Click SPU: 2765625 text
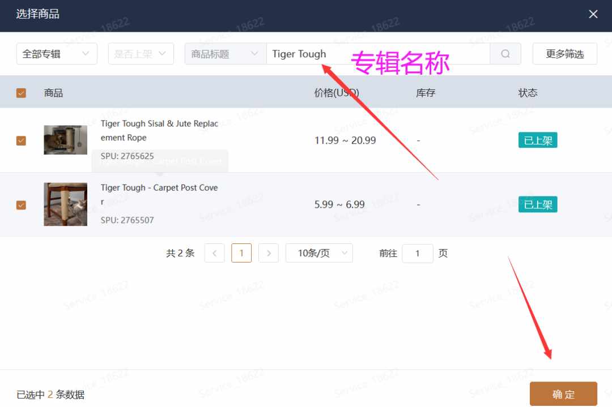This screenshot has height=407, width=612. click(x=127, y=156)
